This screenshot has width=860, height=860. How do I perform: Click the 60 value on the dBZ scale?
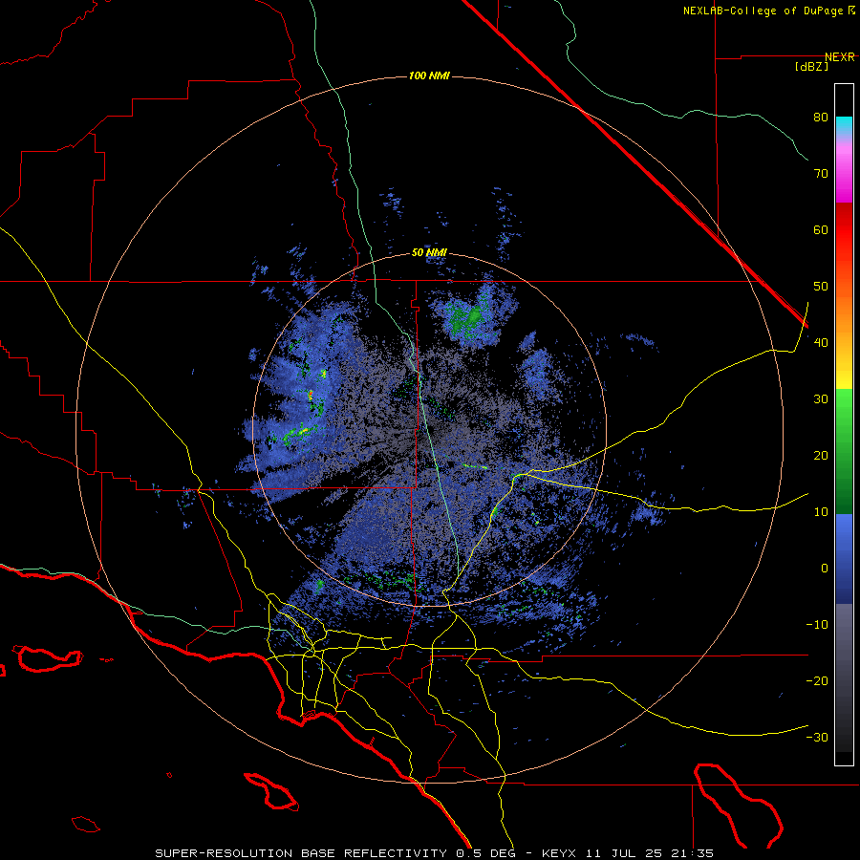point(821,230)
